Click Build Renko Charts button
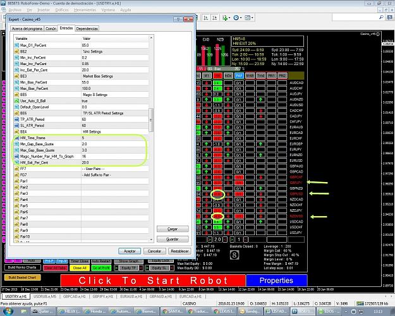Image resolution: width=395 pixels, height=316 pixels. pyautogui.click(x=22, y=267)
